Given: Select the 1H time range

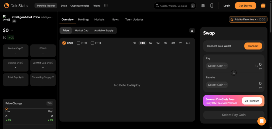Looking at the screenshot, I should [x=135, y=43].
